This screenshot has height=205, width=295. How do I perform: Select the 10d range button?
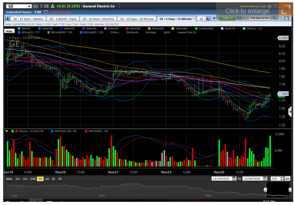[x=33, y=179]
